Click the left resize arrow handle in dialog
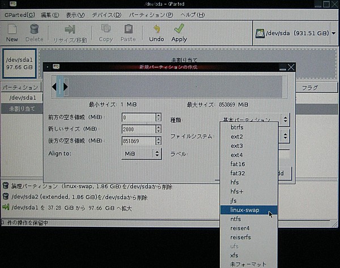 [x=54, y=87]
